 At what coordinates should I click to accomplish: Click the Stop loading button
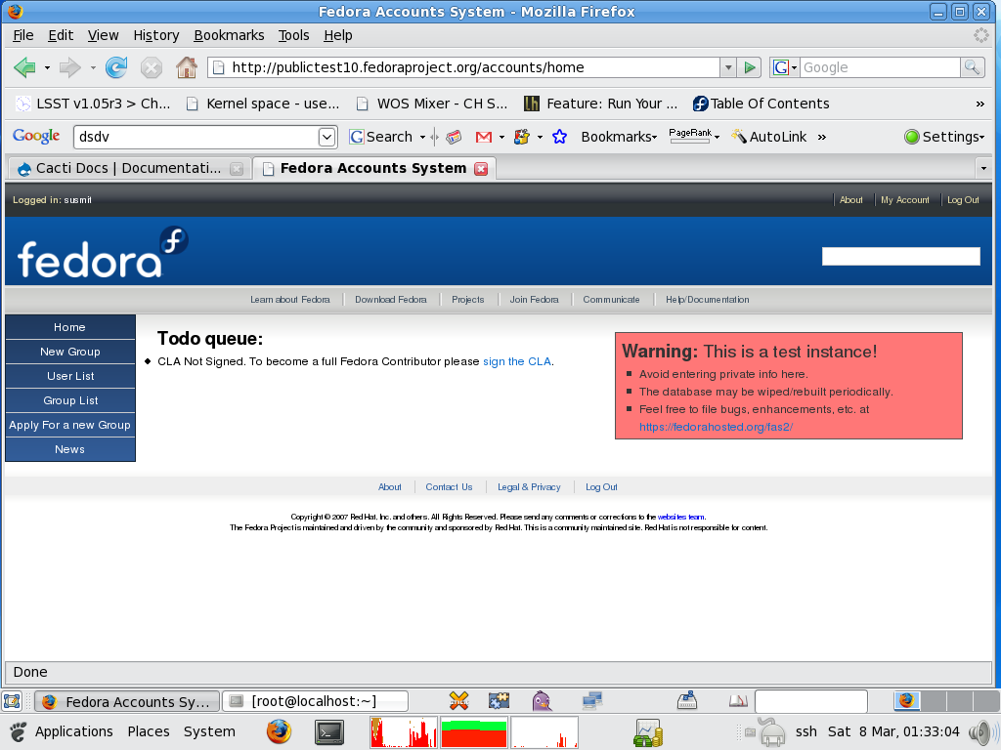pos(152,67)
